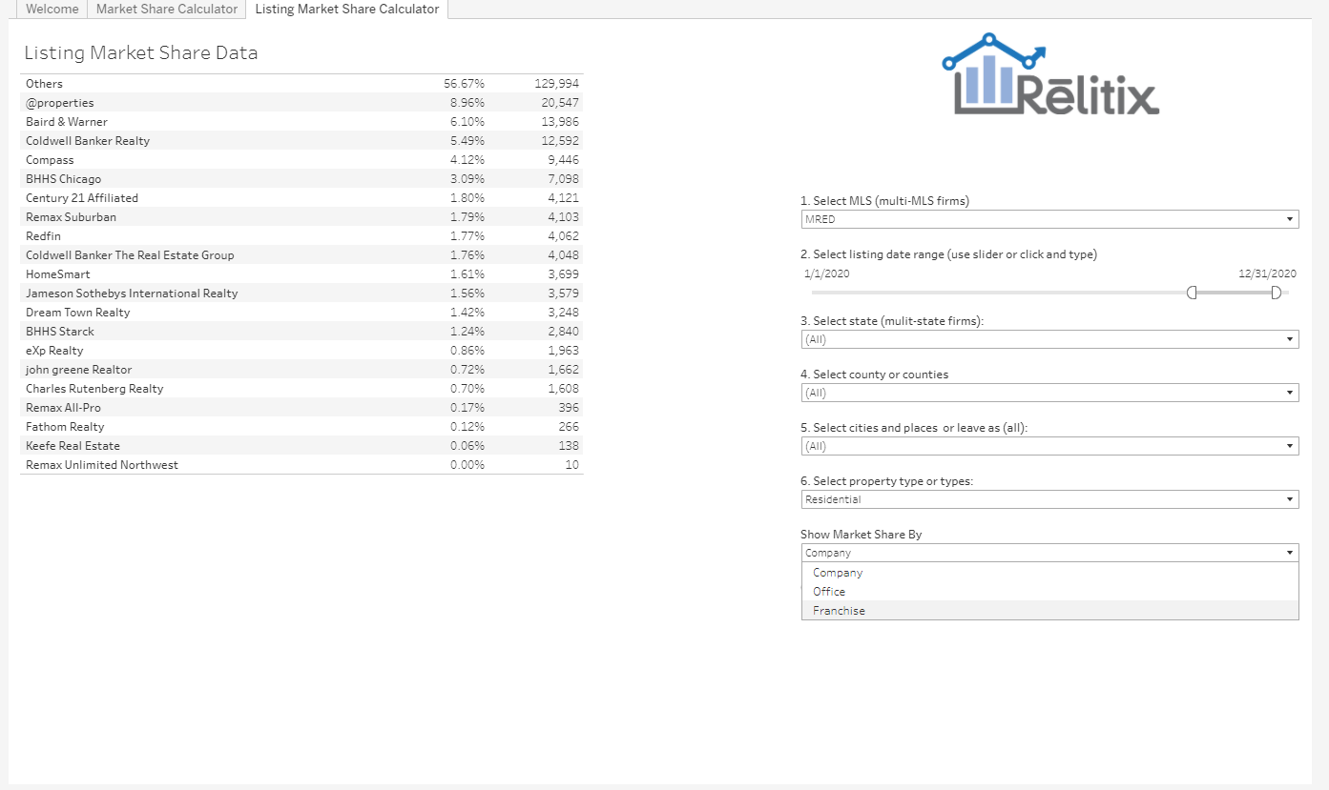
Task: Select the Others row
Action: coord(301,84)
